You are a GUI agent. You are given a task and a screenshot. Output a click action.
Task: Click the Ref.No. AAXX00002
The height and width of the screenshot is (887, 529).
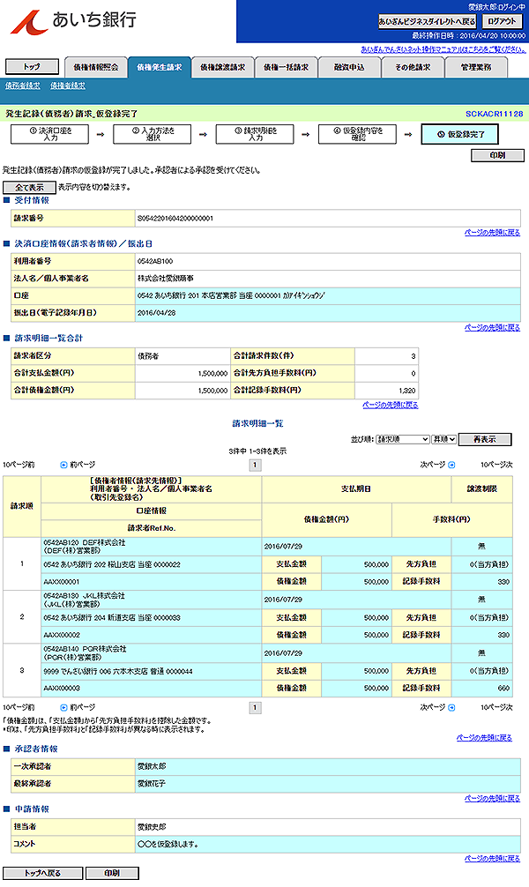(x=62, y=635)
